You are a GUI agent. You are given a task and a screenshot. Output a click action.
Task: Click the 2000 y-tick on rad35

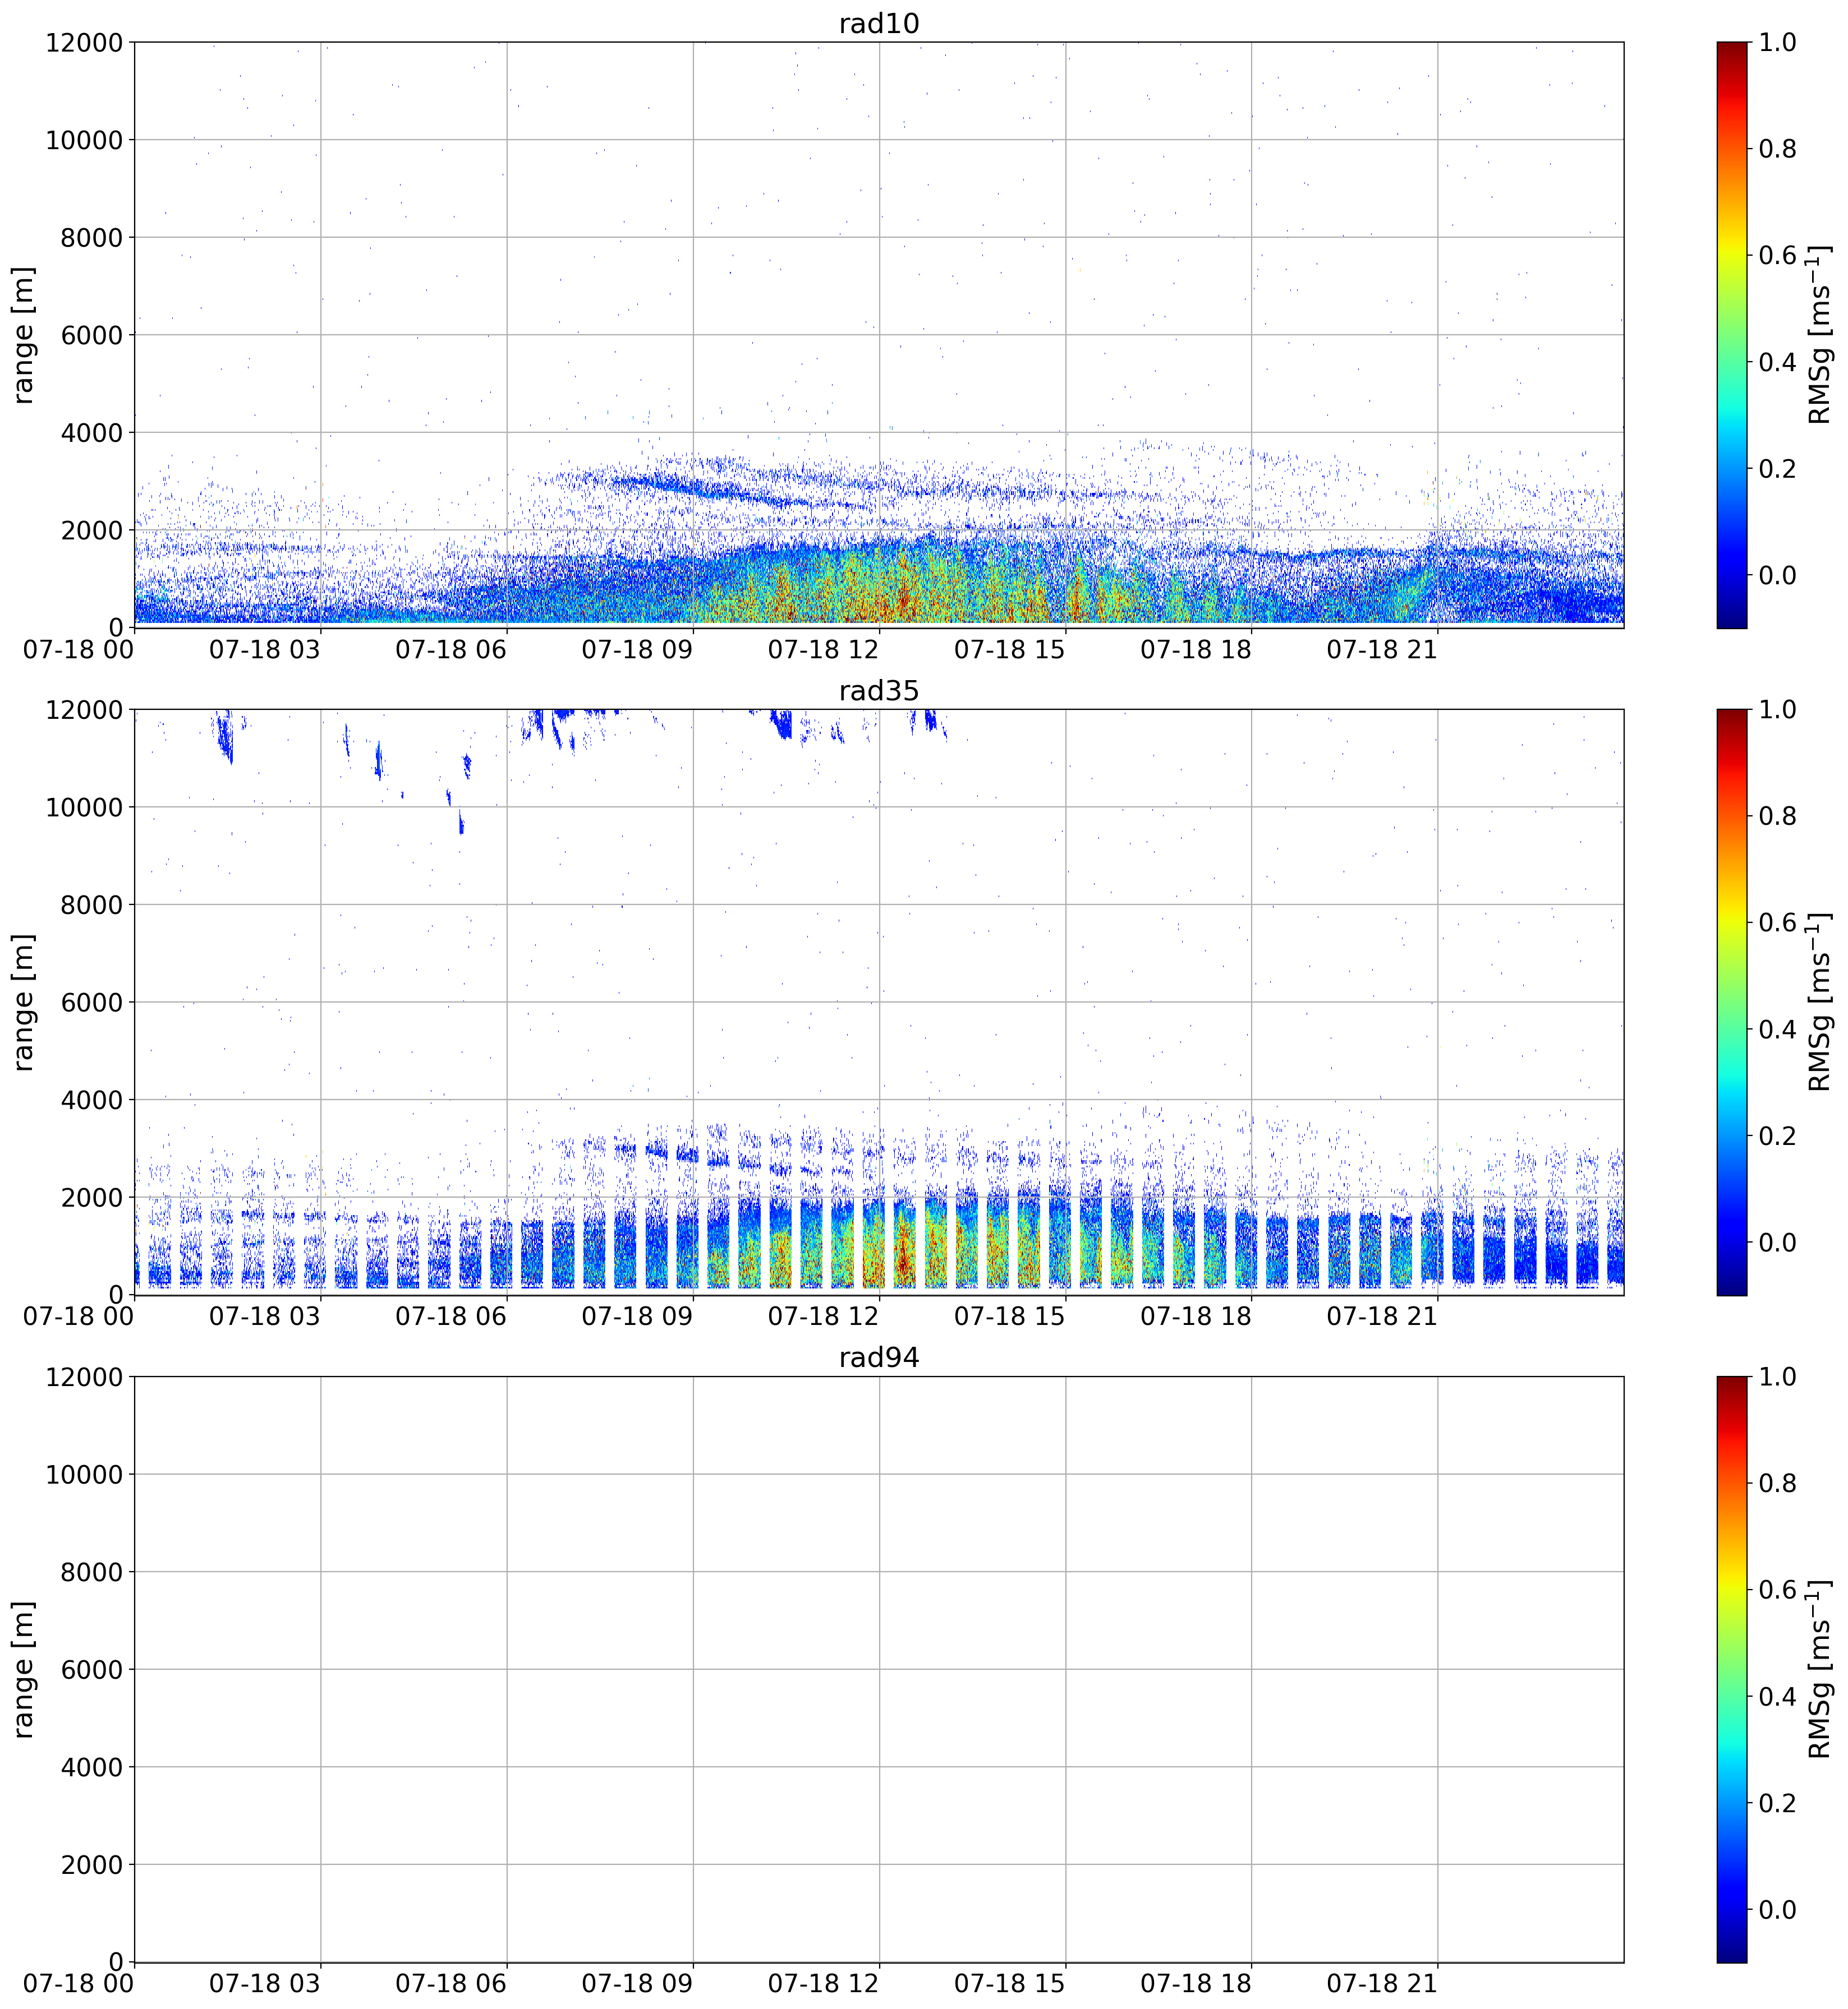point(92,1198)
